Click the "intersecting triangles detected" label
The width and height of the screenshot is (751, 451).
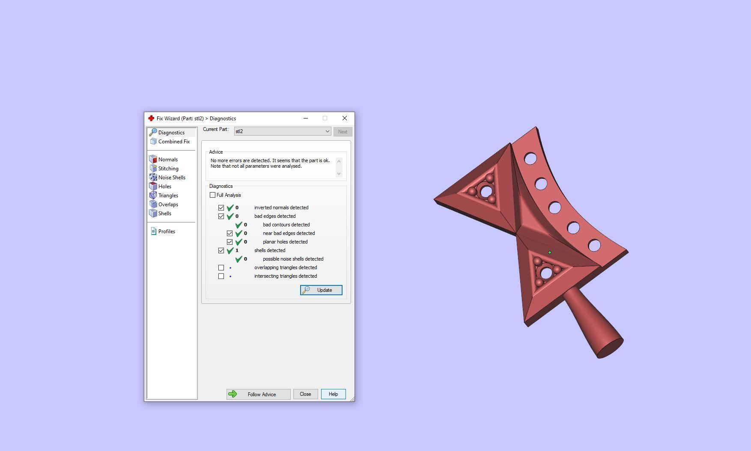[286, 276]
